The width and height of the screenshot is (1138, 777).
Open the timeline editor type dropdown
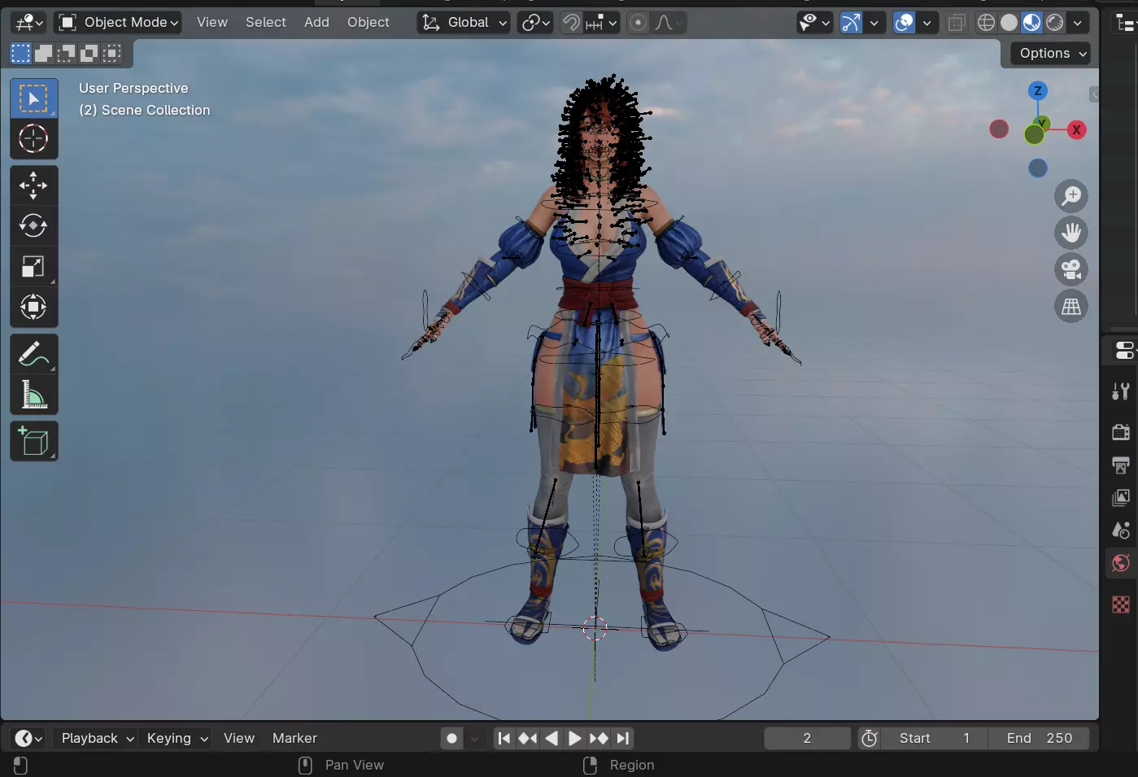coord(28,738)
